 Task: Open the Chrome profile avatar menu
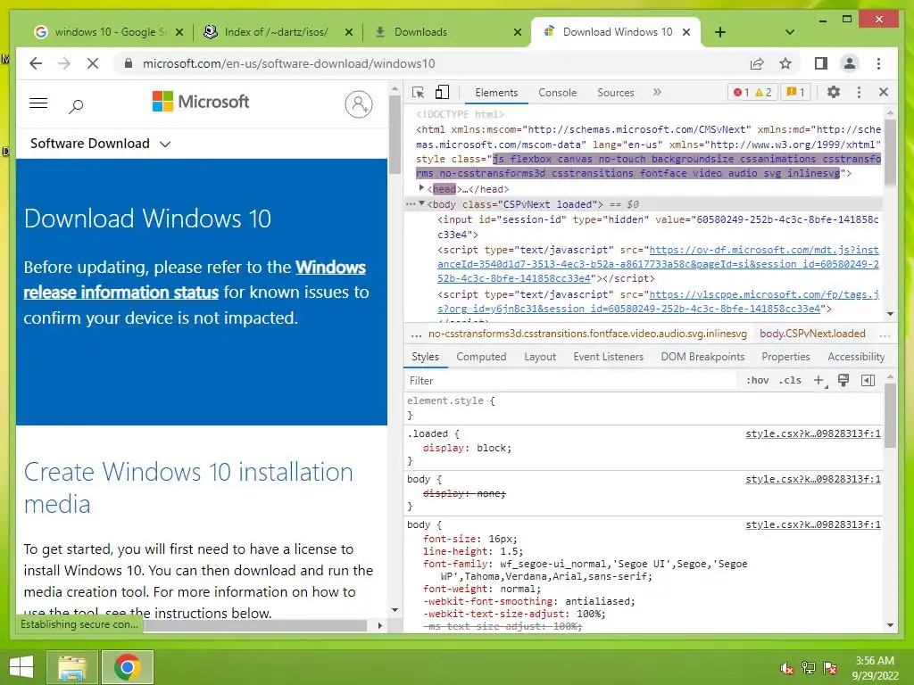click(x=850, y=63)
